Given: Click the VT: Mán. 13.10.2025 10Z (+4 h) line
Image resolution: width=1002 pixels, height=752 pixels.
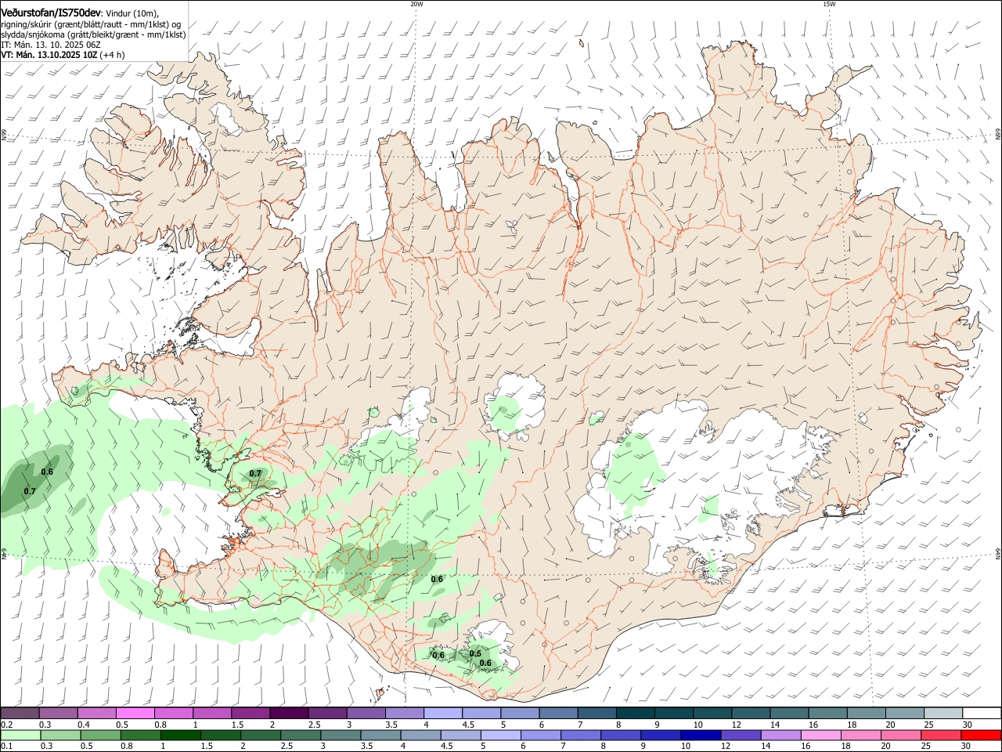Looking at the screenshot, I should pos(63,55).
